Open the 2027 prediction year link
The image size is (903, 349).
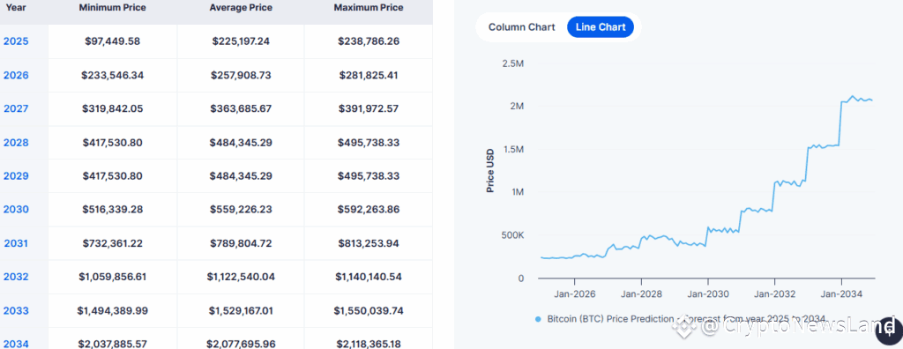tap(16, 109)
